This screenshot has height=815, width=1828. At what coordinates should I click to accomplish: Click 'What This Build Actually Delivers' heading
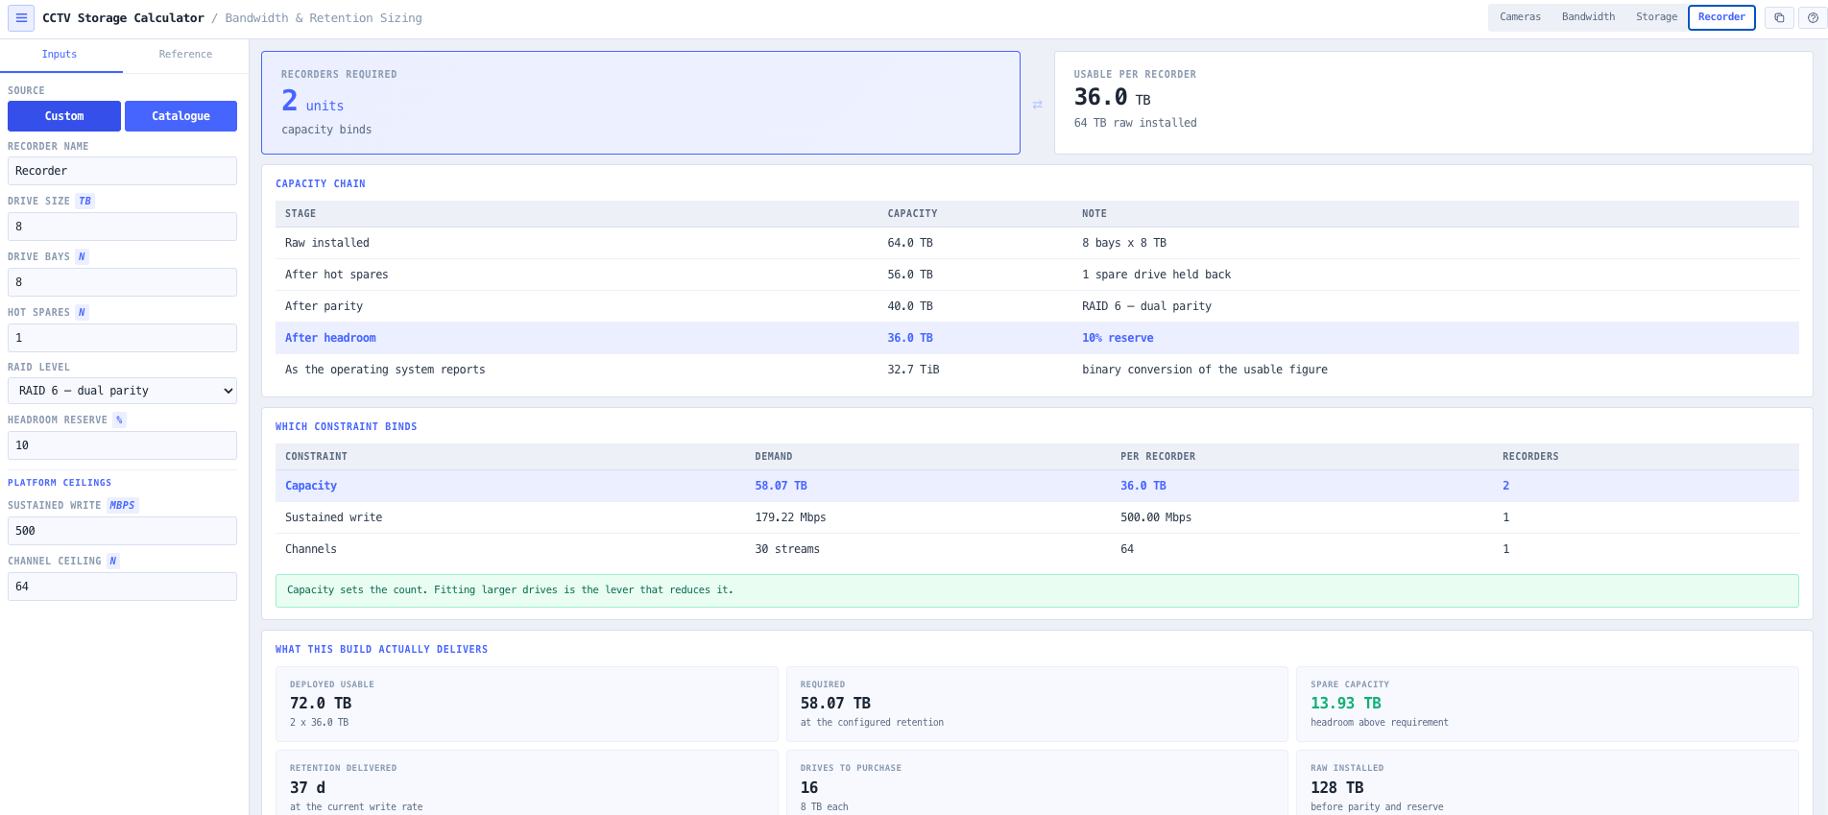(x=382, y=650)
